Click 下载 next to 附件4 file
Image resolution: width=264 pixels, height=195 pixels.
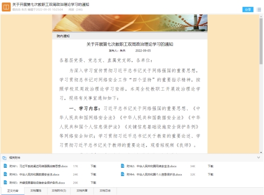pos(211,175)
